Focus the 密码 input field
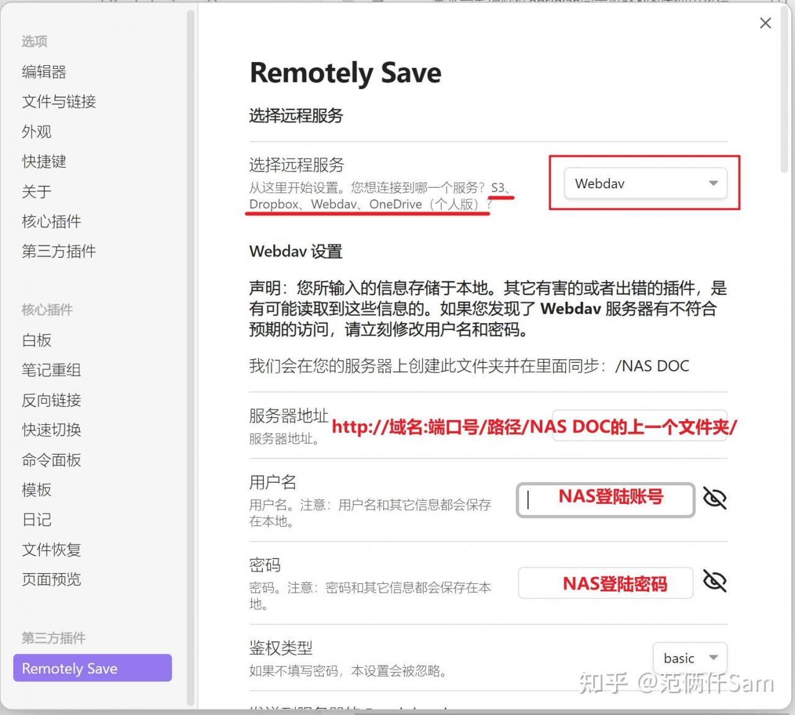795x715 pixels. [x=606, y=583]
